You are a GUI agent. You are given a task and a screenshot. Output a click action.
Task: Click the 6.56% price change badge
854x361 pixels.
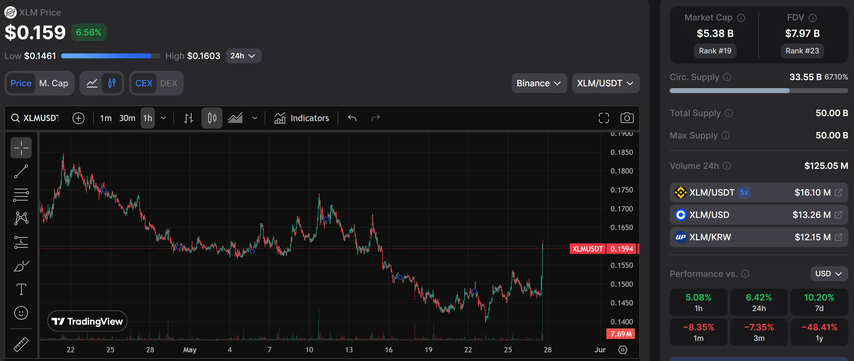[x=88, y=33]
